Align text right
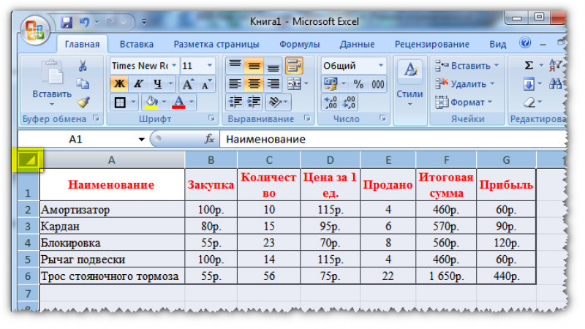Image resolution: width=585 pixels, height=329 pixels. coord(273,84)
